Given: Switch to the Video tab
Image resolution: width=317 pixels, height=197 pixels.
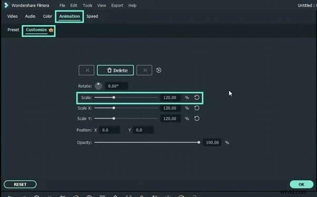Looking at the screenshot, I should [12, 16].
